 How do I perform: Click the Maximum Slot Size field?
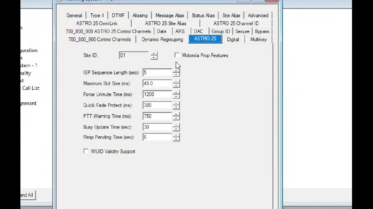(x=157, y=84)
